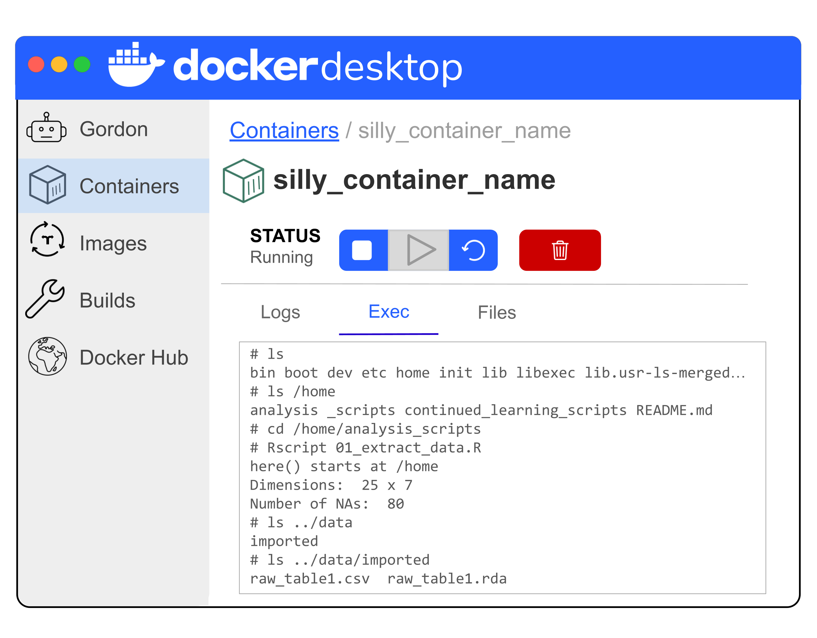This screenshot has height=638, width=817.
Task: Open the Gordon sidebar label
Action: point(114,129)
